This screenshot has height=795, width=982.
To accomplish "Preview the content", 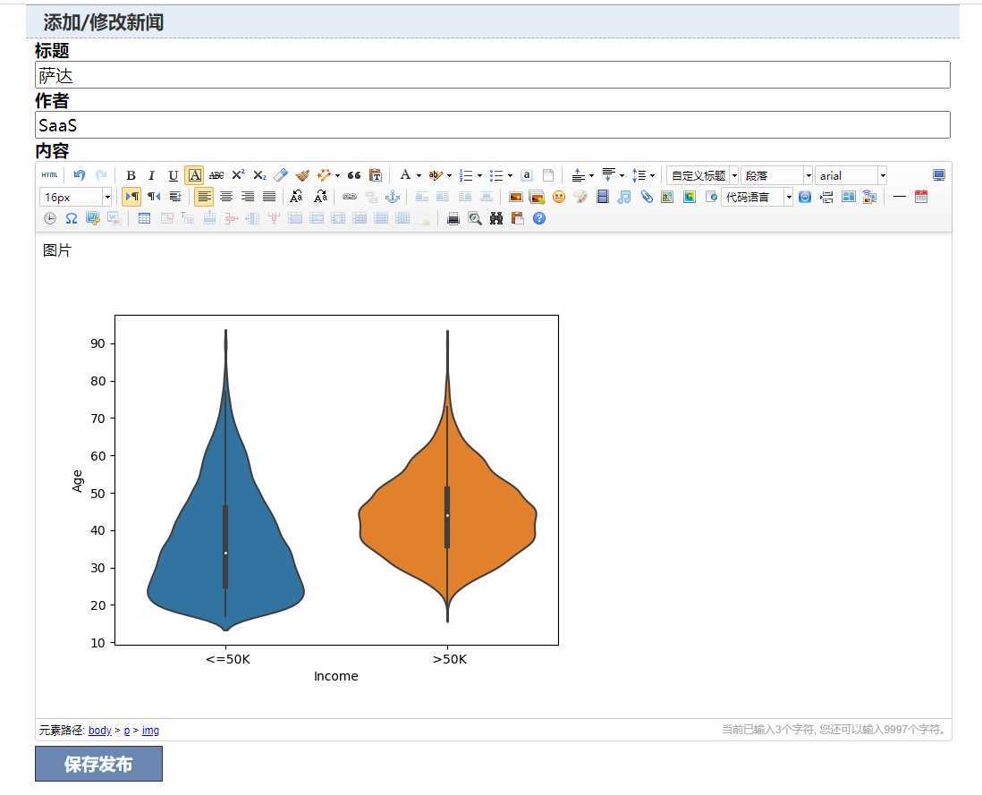I will [x=475, y=218].
